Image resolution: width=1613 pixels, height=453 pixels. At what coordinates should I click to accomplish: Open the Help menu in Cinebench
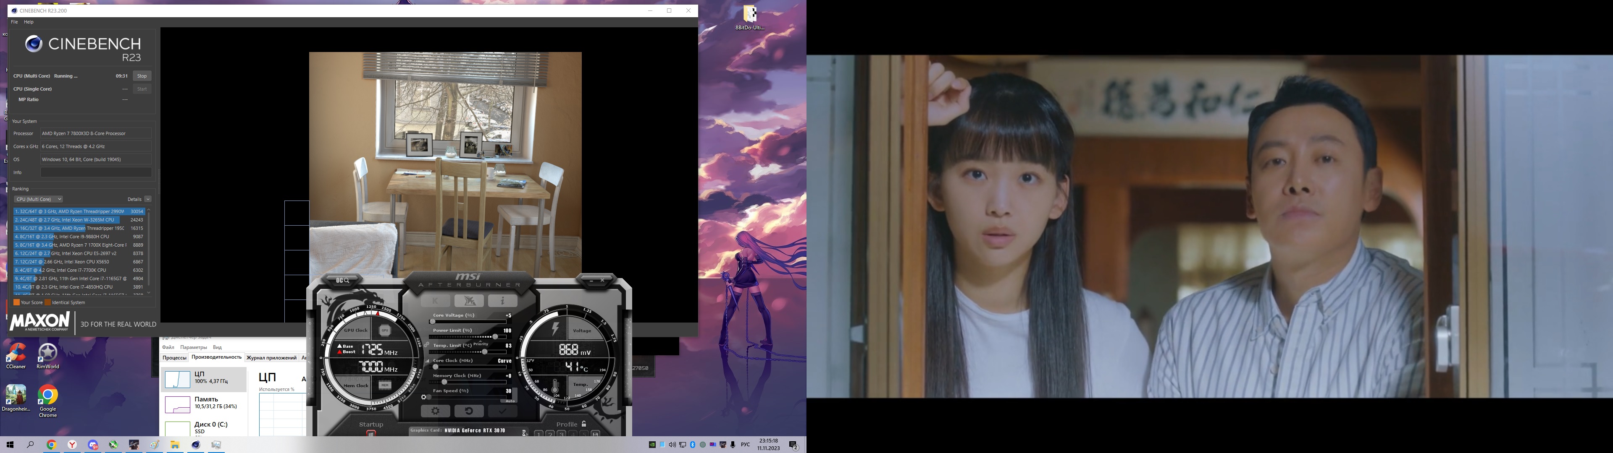pos(29,22)
